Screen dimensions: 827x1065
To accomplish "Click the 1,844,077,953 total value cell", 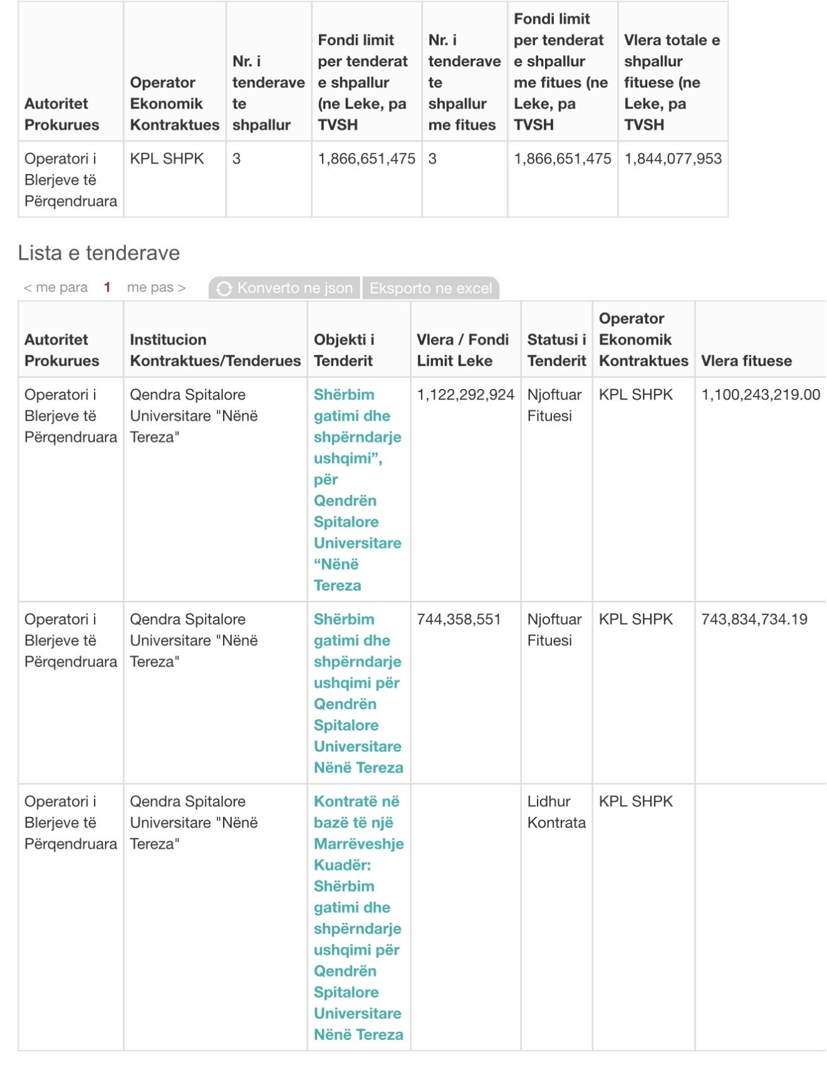I will click(x=673, y=158).
